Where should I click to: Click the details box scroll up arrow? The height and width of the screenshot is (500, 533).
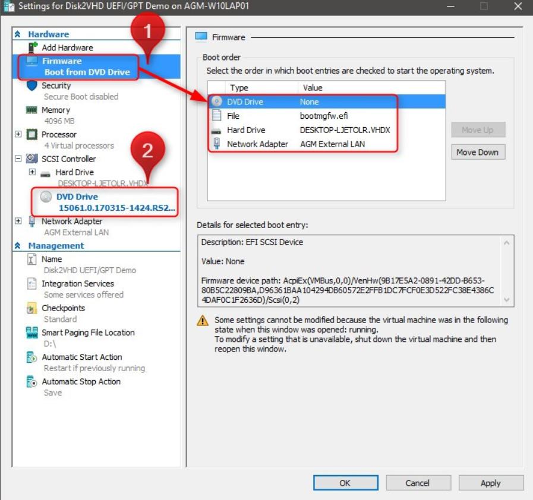coord(506,243)
